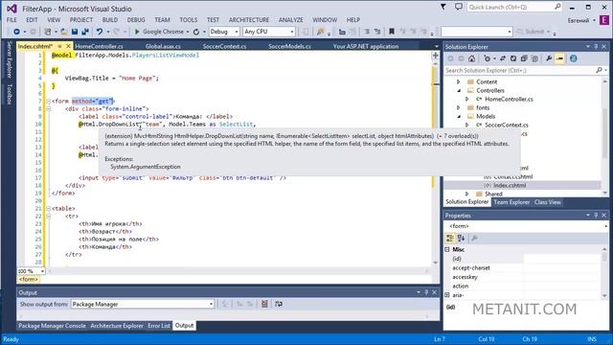Expand the aria- property group

tap(447, 295)
